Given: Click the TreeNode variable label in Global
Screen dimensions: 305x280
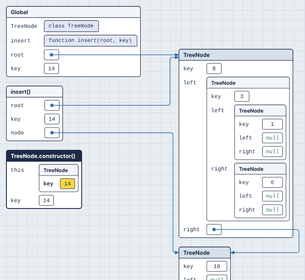Looking at the screenshot, I should point(24,26).
